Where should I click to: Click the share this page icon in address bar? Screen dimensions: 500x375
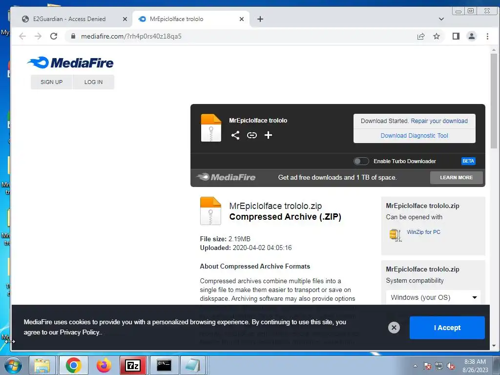coord(421,36)
